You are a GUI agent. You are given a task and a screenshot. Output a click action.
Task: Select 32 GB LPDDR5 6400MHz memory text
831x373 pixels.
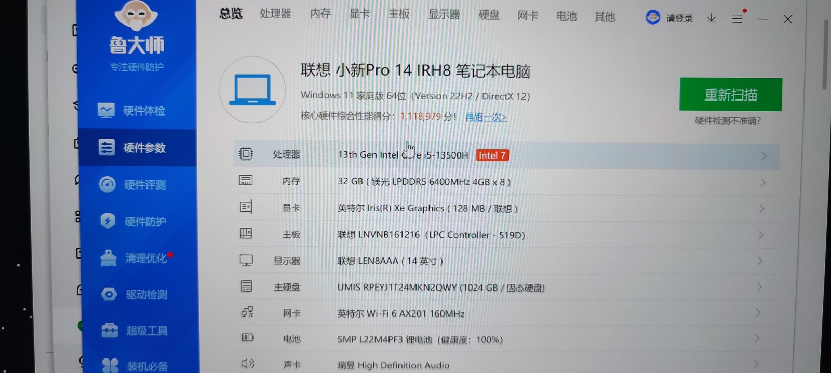pyautogui.click(x=424, y=181)
